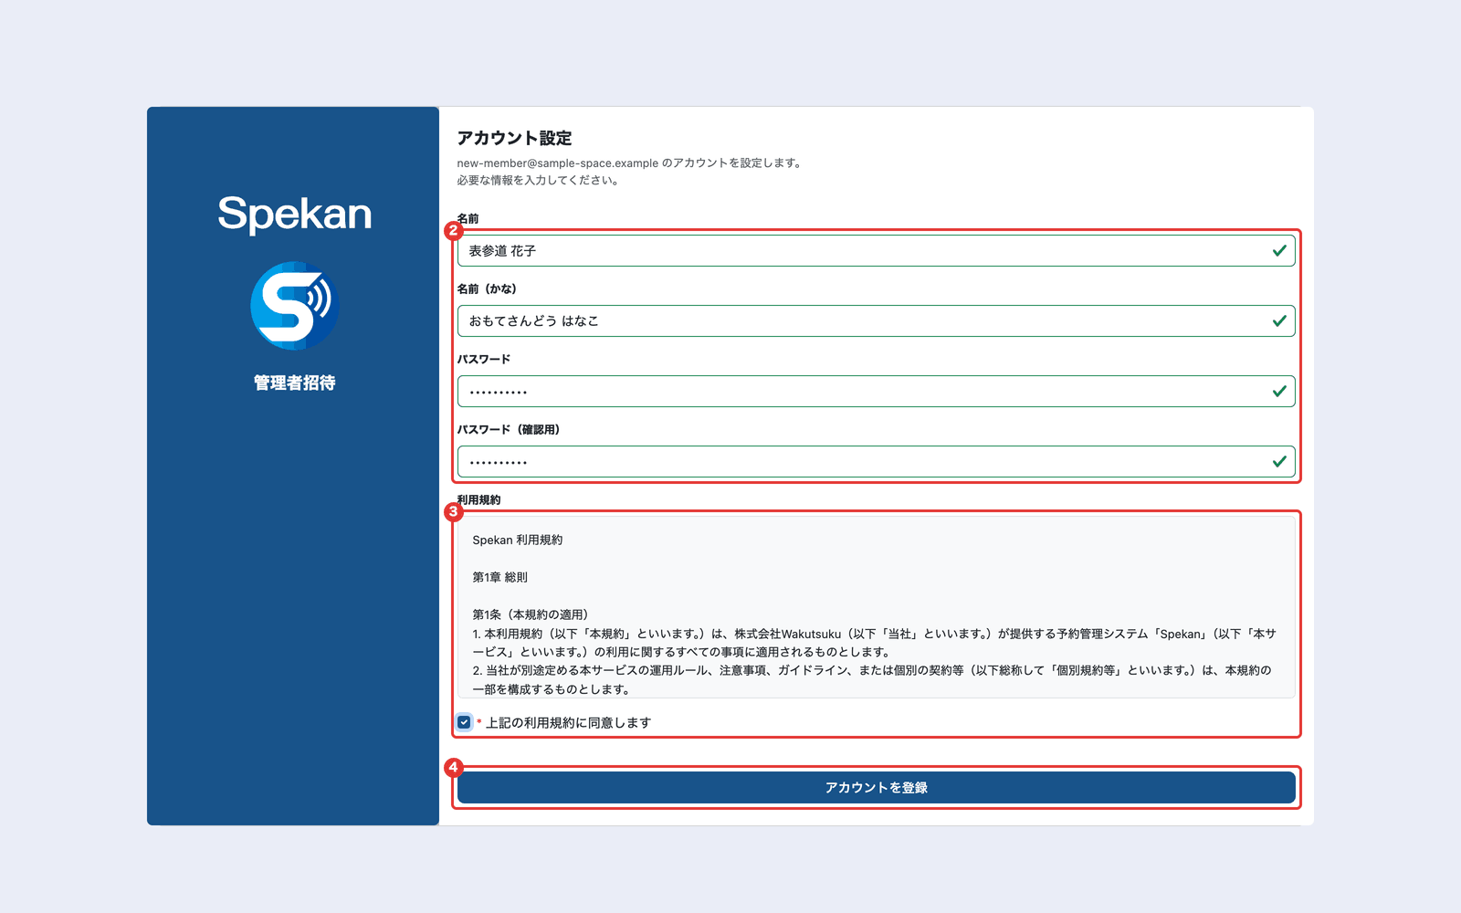Click the 必要な情報を入力してください。 instruction text
Screen dimensions: 1461x913
(541, 181)
